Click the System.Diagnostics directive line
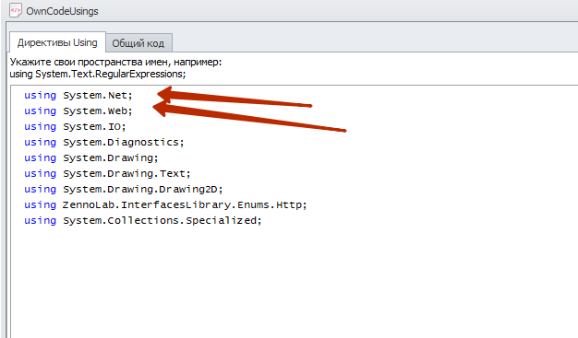This screenshot has height=338, width=578. [104, 143]
